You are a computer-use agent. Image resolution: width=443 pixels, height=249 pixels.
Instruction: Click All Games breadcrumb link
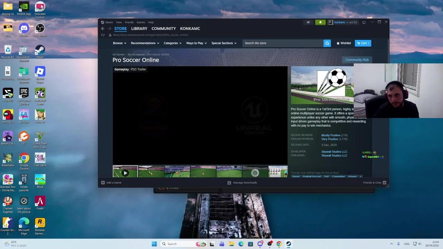coord(118,54)
